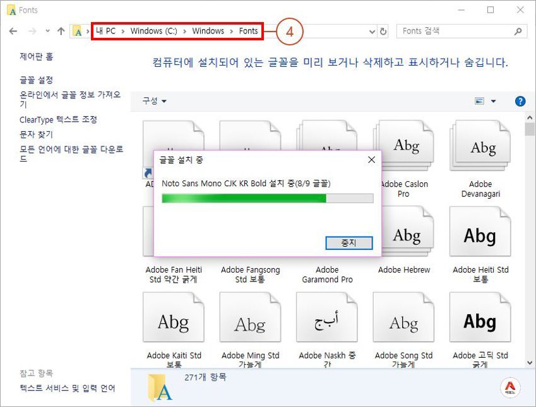
Task: Open 텍스트 서비스 및 입력 언어 link
Action: coord(68,388)
